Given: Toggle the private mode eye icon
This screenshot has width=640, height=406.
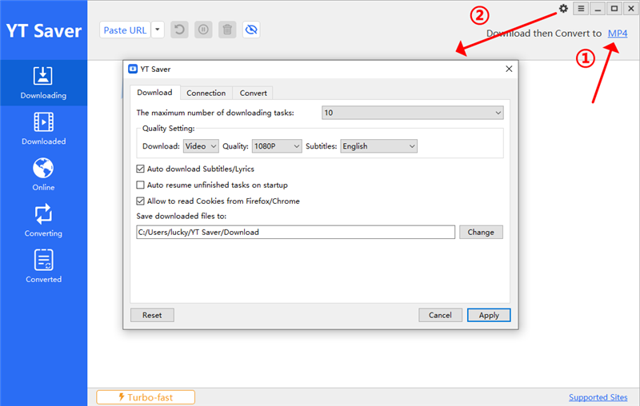Looking at the screenshot, I should 251,30.
